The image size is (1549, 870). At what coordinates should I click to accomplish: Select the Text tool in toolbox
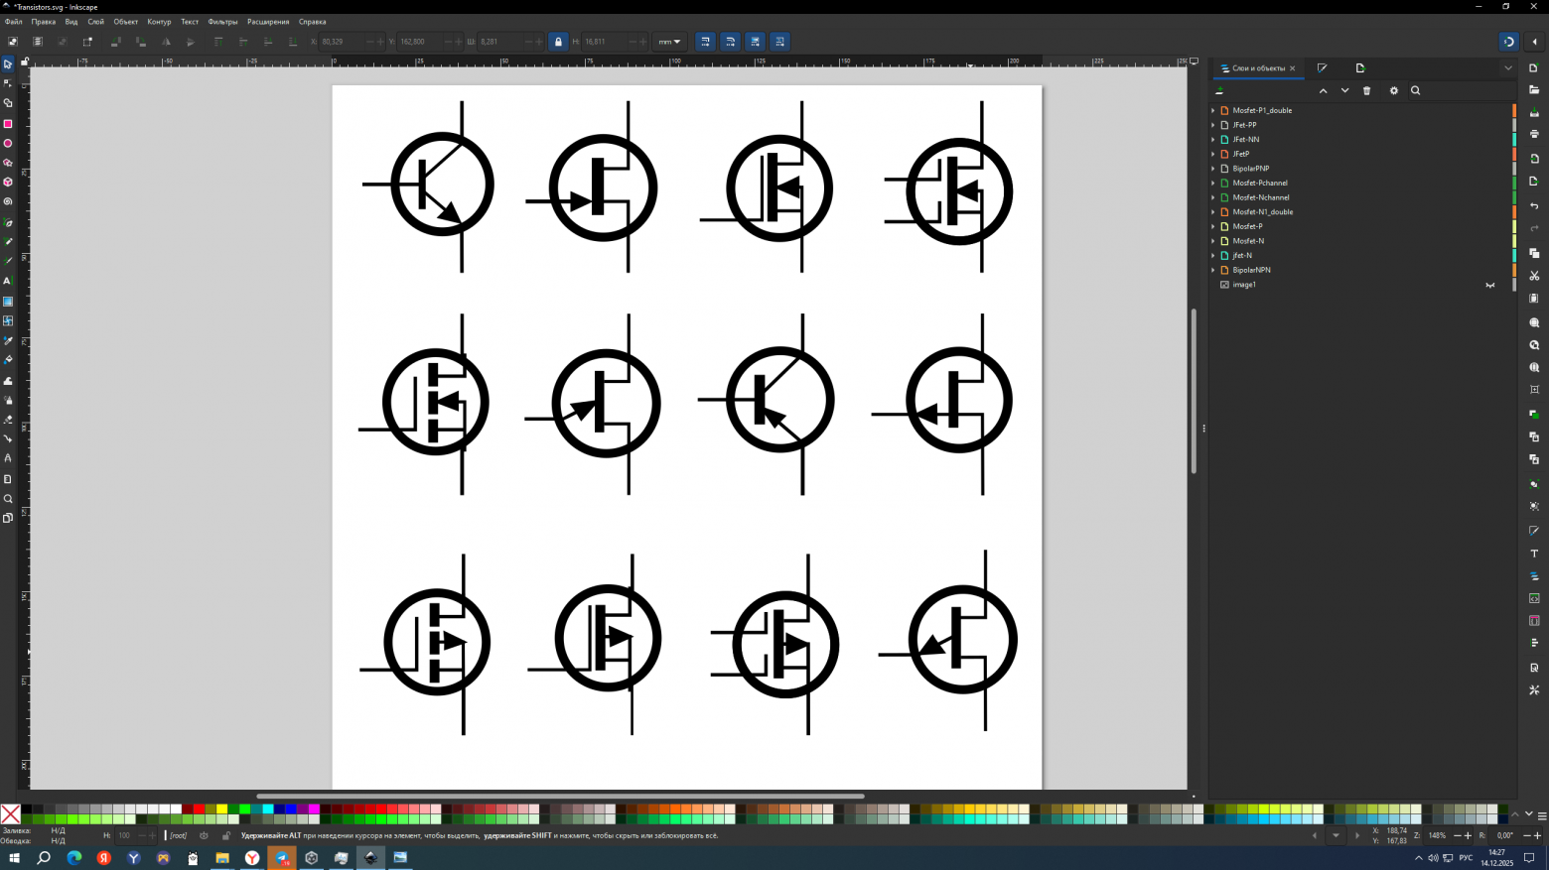pos(8,281)
